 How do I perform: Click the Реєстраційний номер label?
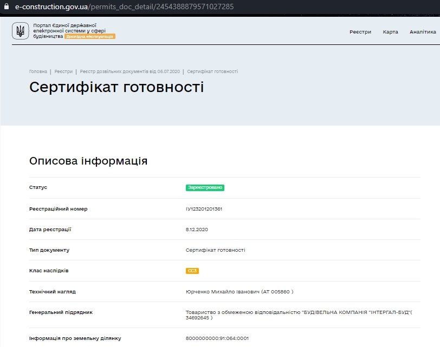59,209
